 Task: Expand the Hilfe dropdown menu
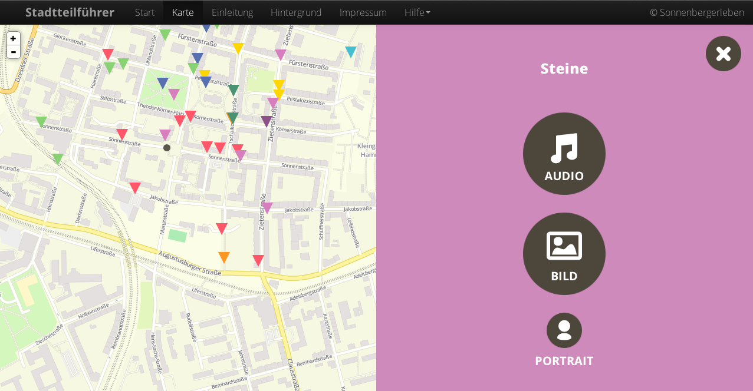[417, 12]
